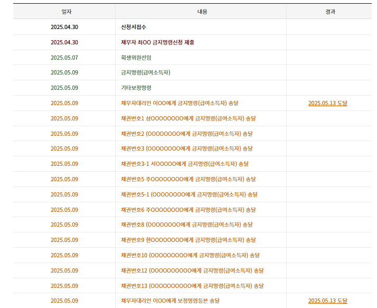Select the 내용 column header
377x308 pixels.
202,12
